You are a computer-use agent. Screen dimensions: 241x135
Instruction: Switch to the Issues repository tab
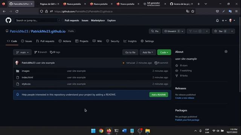tap(27, 41)
